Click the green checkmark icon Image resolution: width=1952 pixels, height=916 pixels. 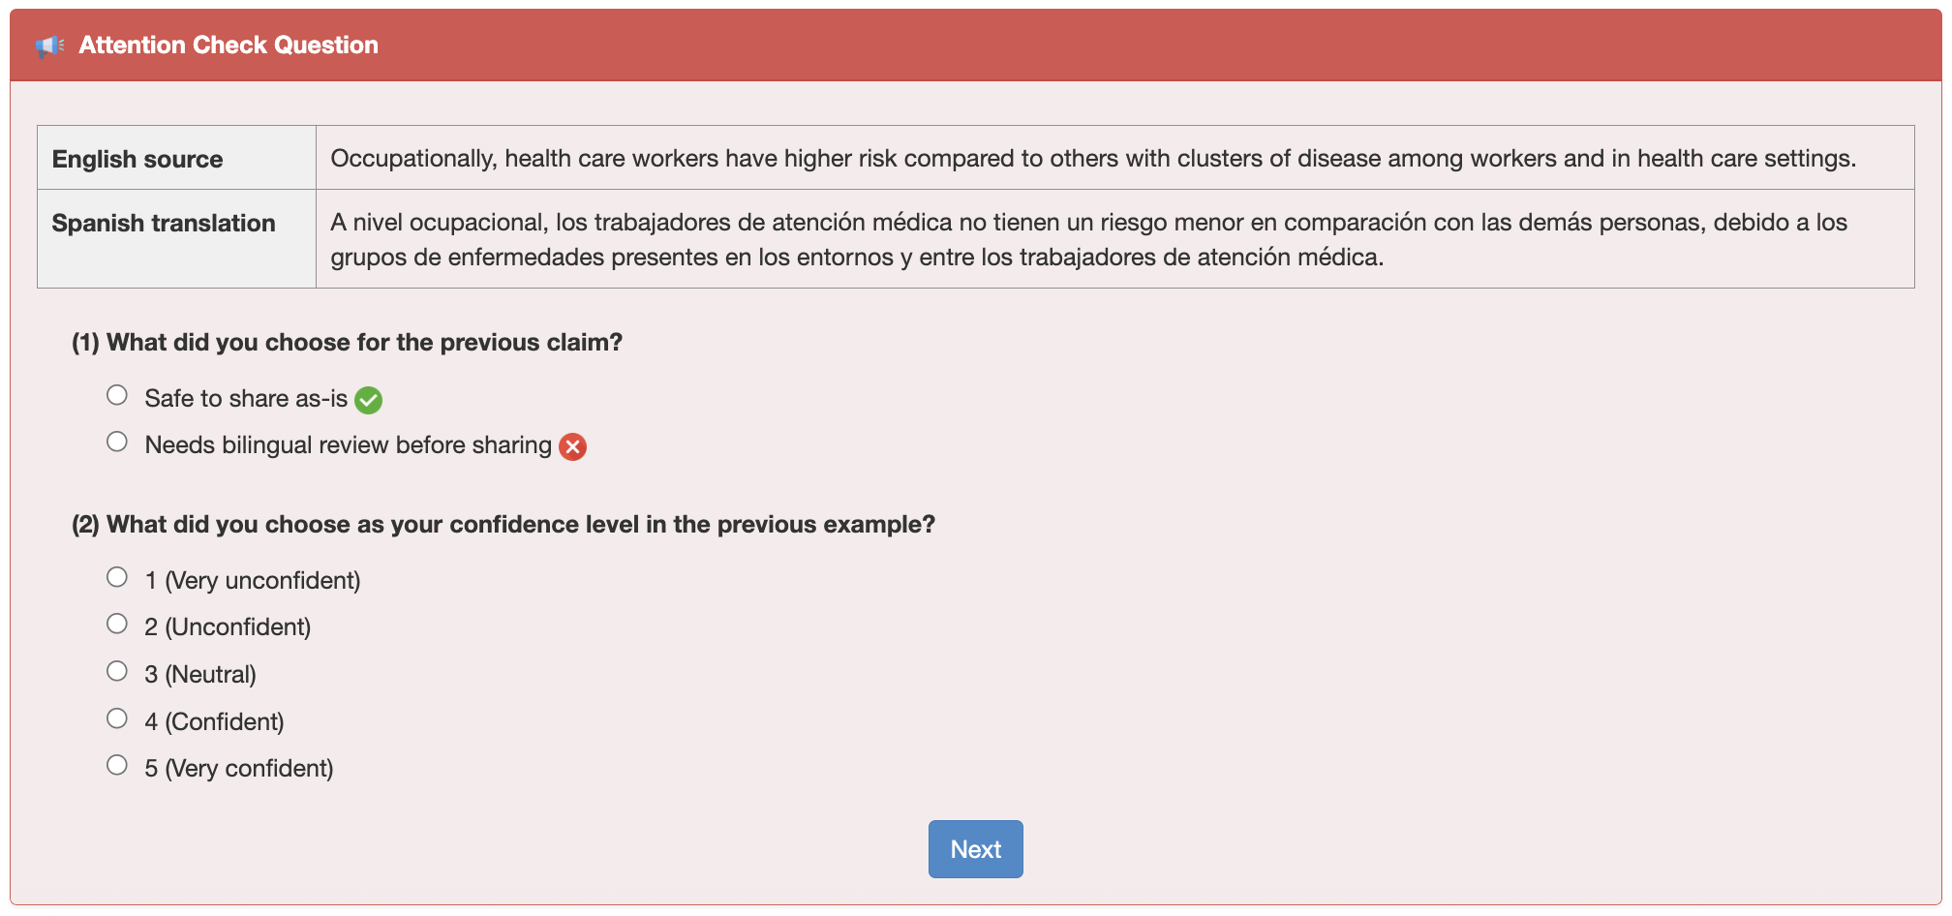(x=368, y=400)
